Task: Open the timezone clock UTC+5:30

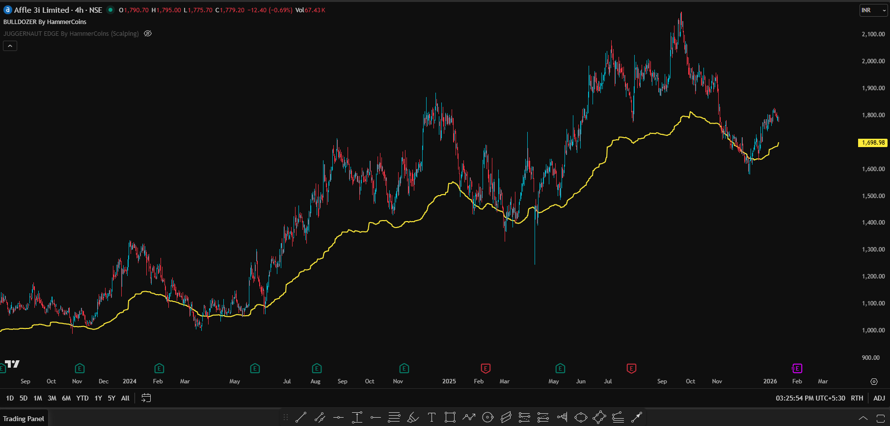Action: pyautogui.click(x=810, y=398)
